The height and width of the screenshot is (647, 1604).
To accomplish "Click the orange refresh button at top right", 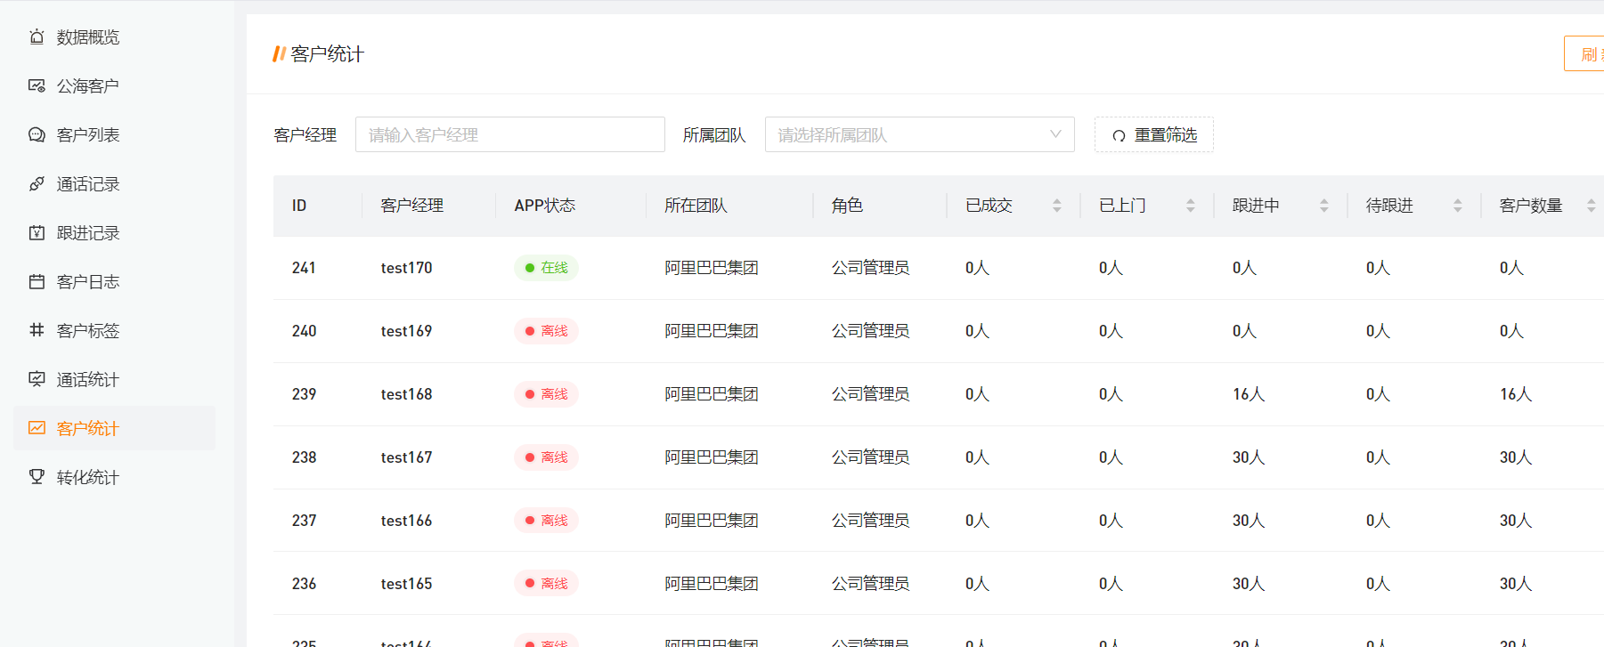I will [x=1586, y=54].
